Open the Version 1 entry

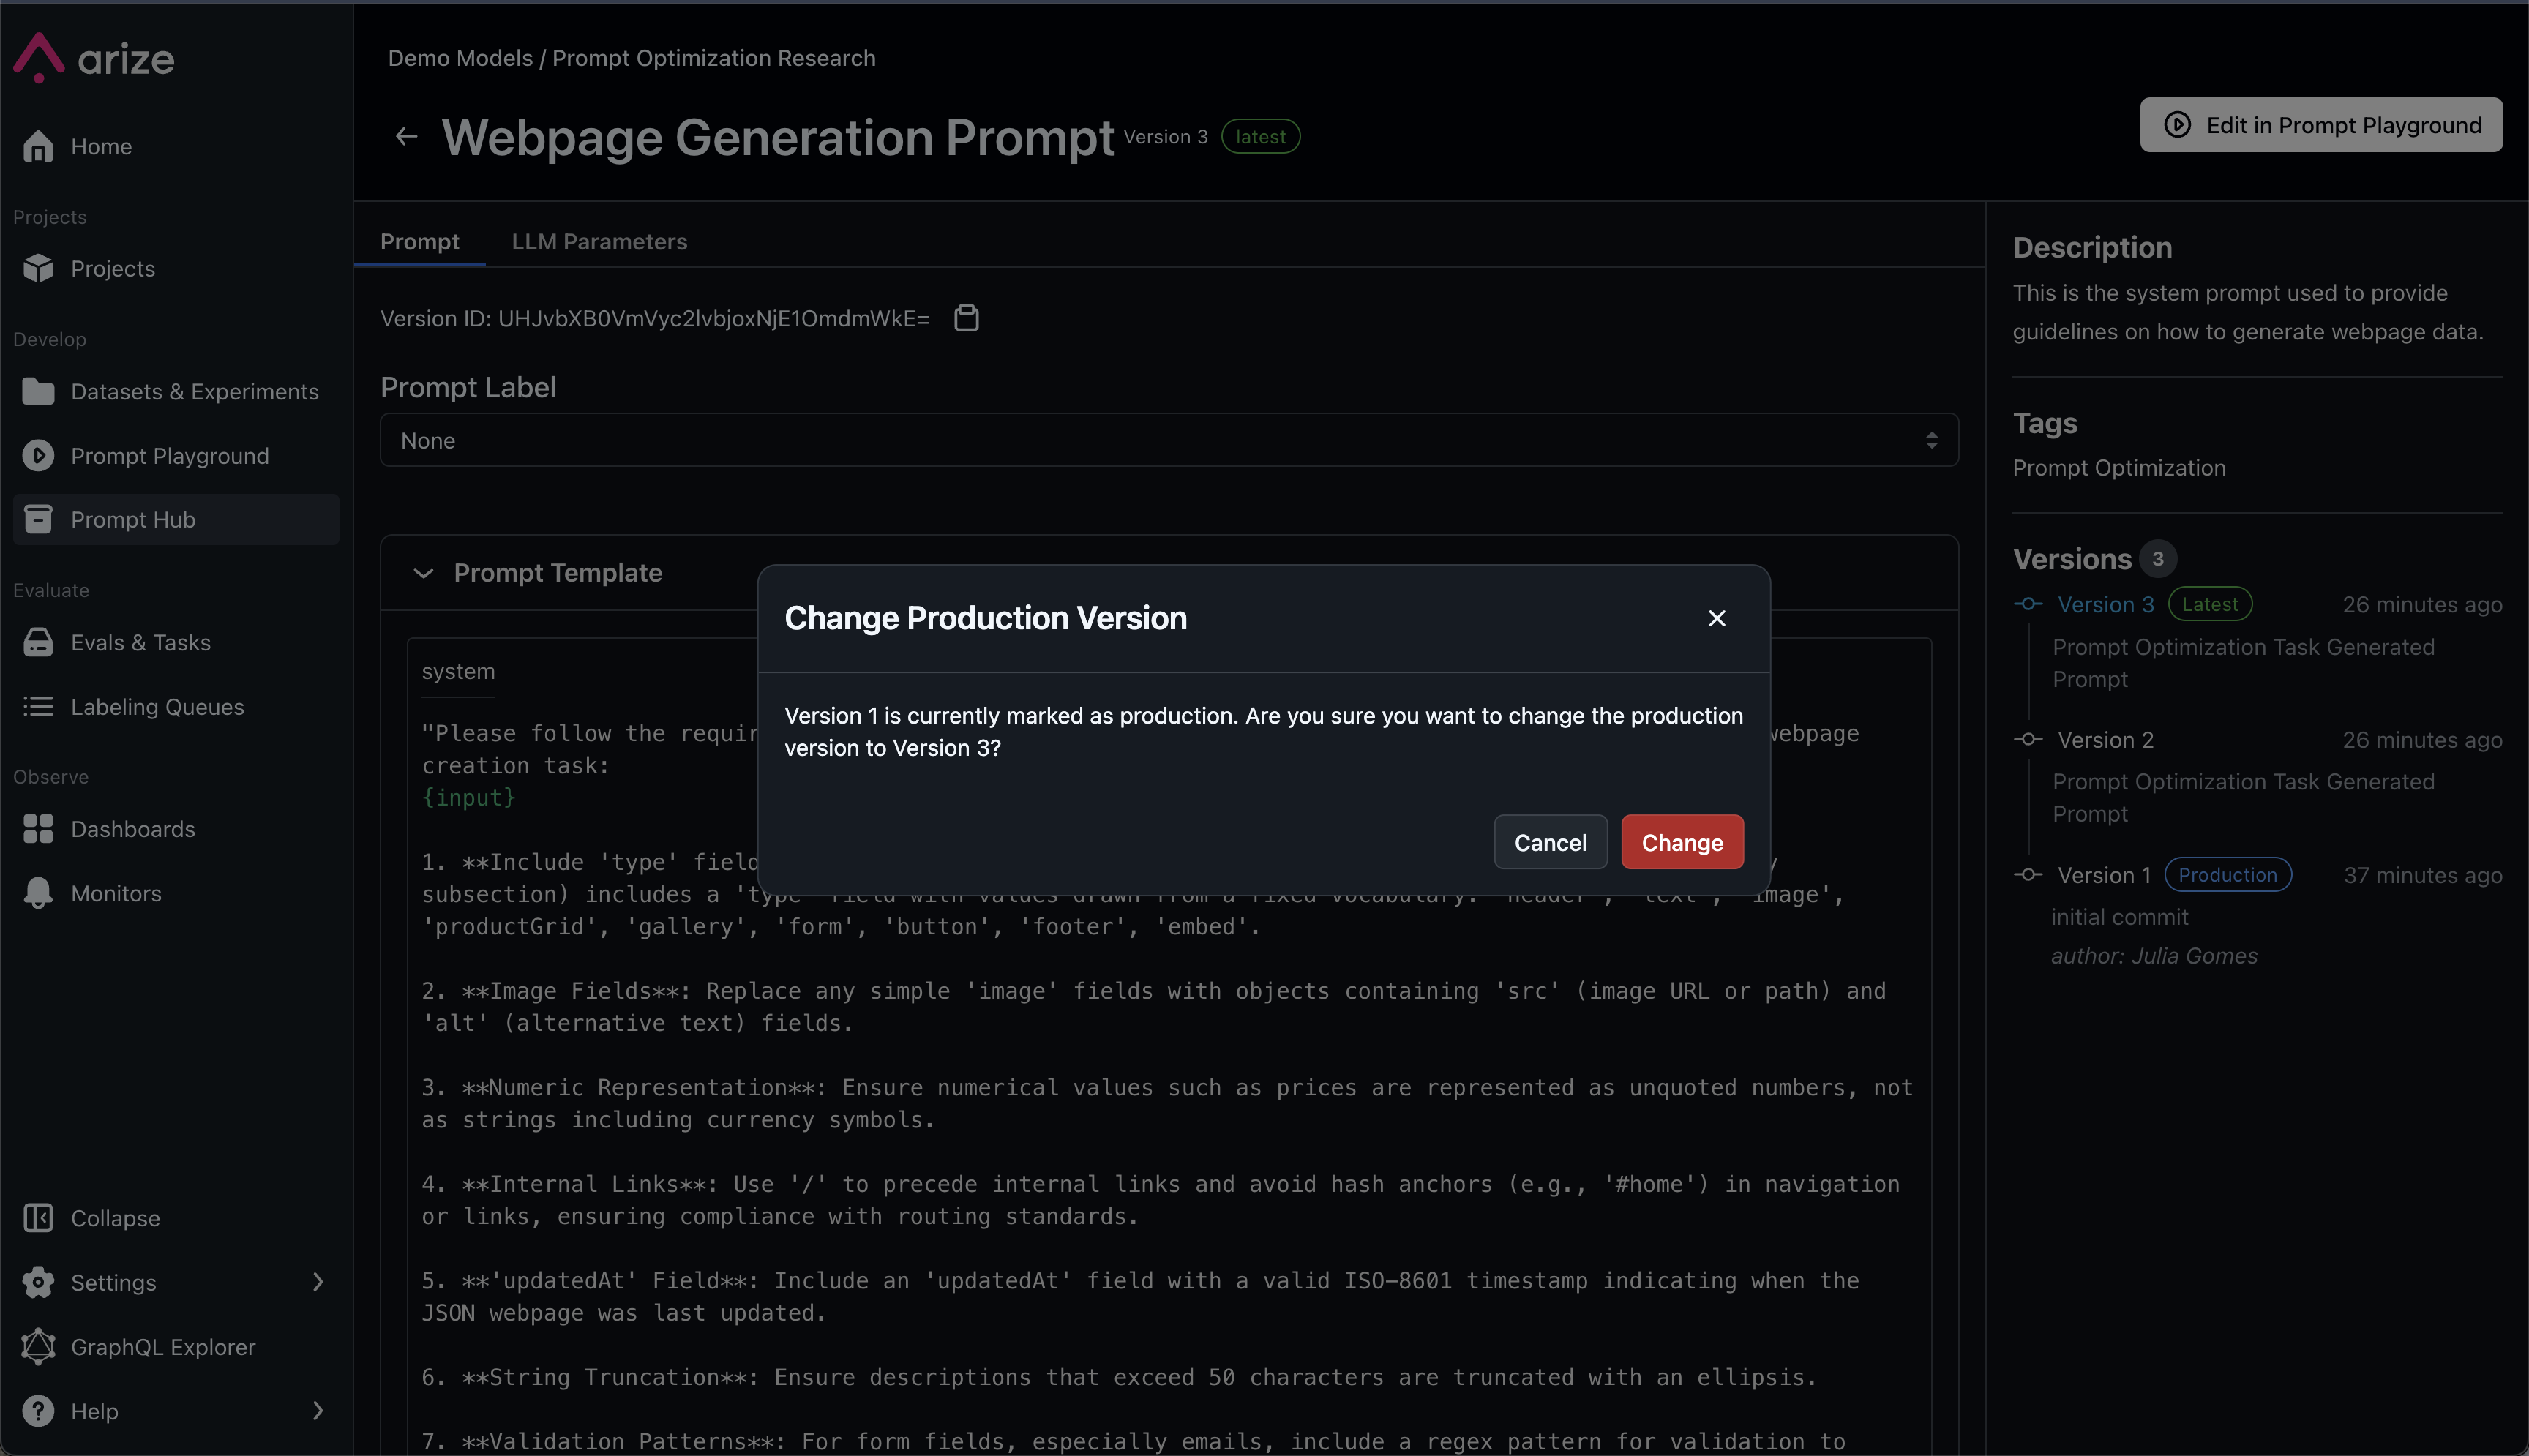click(x=2104, y=874)
